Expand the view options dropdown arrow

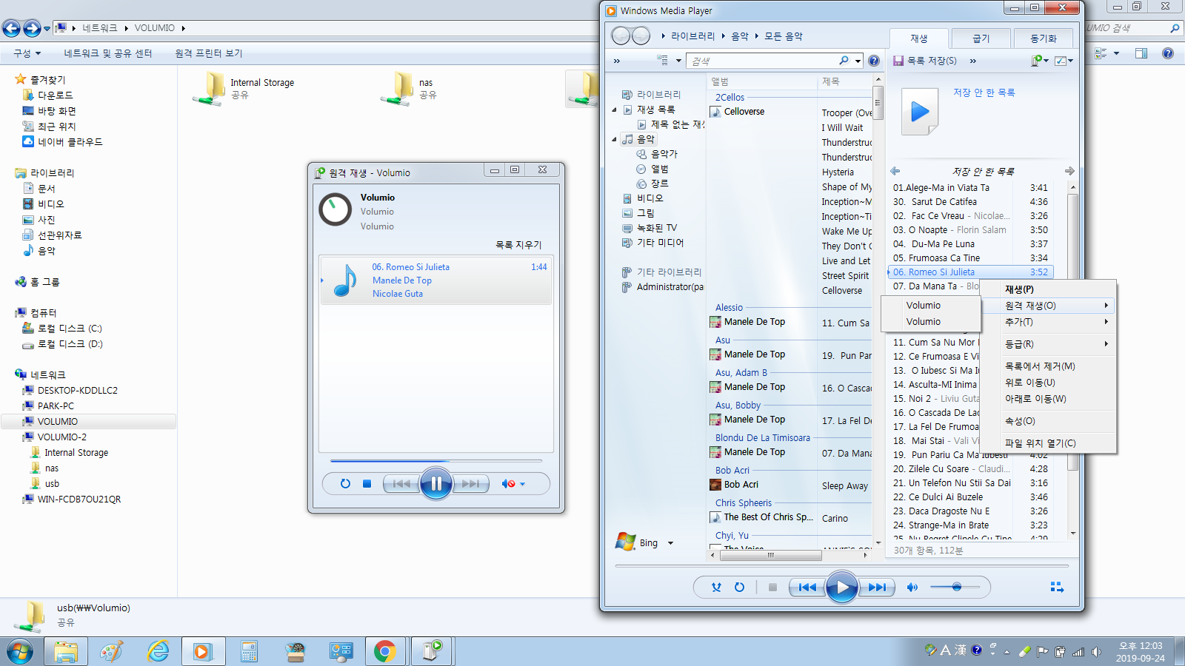678,61
